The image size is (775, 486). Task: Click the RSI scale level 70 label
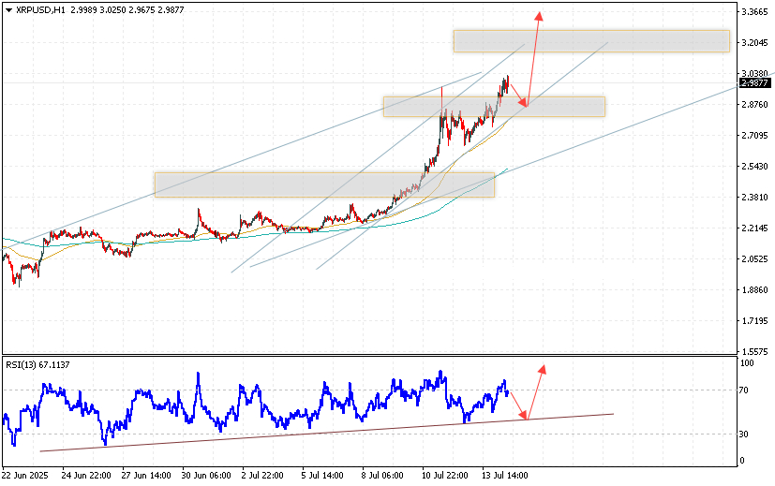[x=747, y=390]
